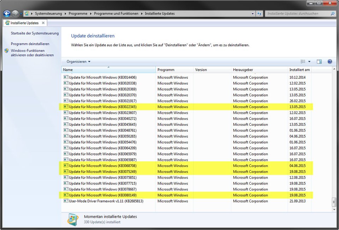
Task: Open the address bar history dropdown
Action: point(253,14)
